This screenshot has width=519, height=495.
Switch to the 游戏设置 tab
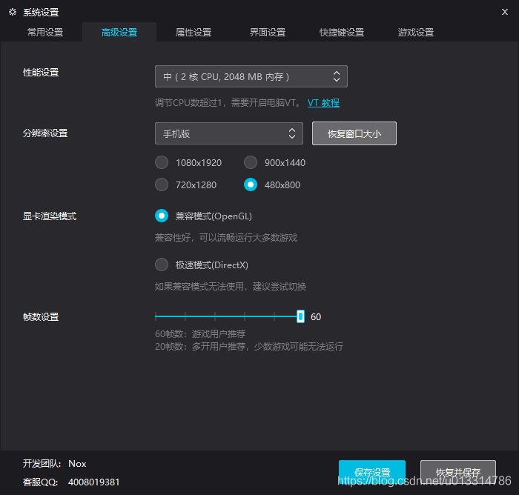416,33
